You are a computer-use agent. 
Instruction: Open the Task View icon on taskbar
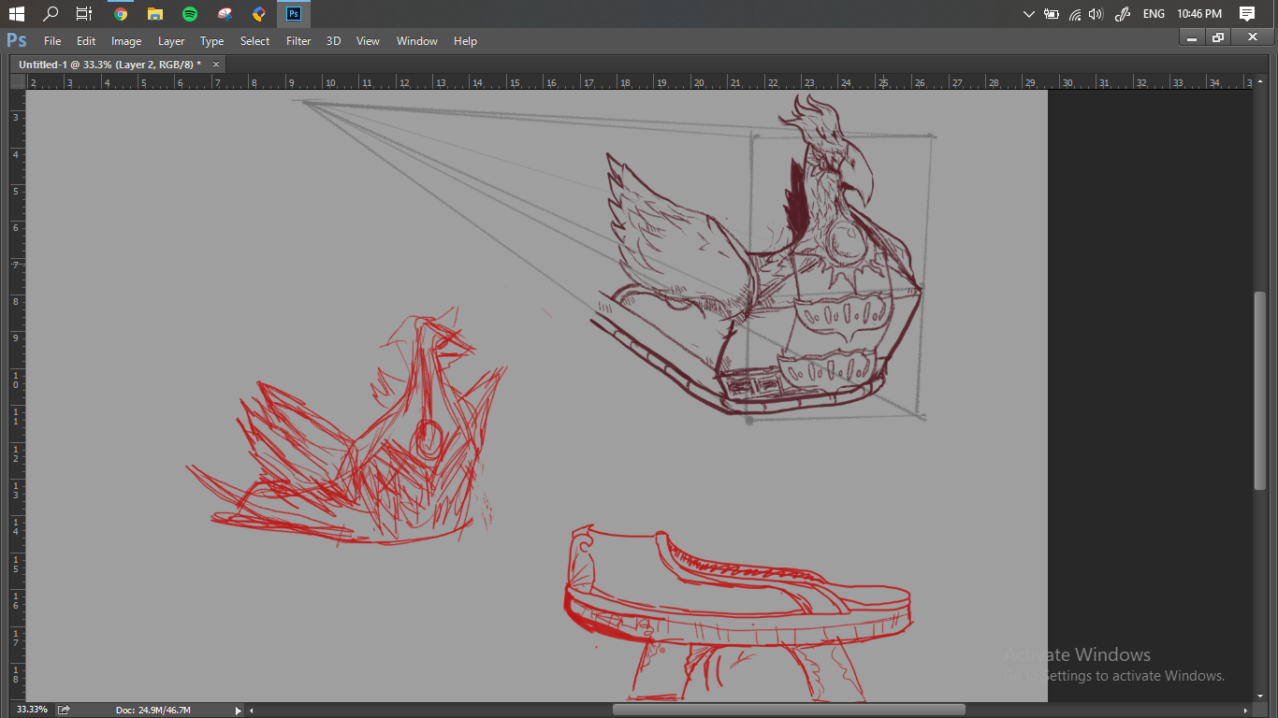[84, 14]
